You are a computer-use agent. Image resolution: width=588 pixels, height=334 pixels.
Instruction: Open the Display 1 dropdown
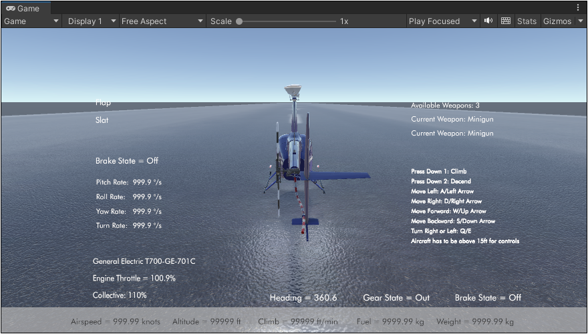click(91, 21)
